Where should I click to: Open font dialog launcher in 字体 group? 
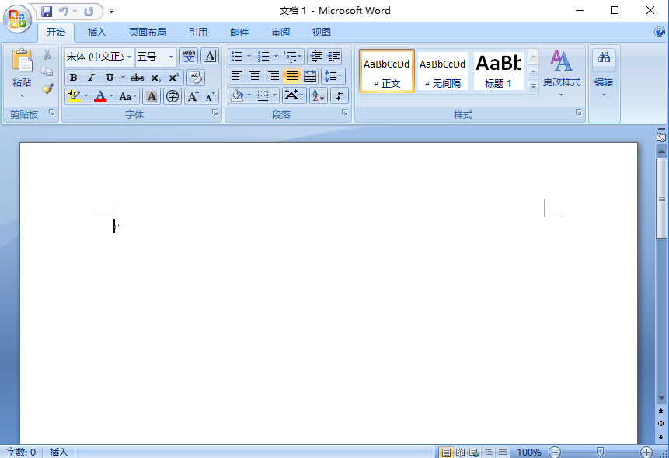point(215,113)
